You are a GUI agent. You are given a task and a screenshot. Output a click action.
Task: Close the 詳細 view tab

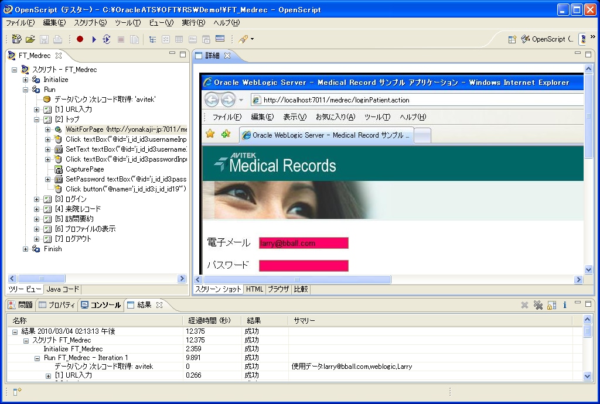coord(227,56)
